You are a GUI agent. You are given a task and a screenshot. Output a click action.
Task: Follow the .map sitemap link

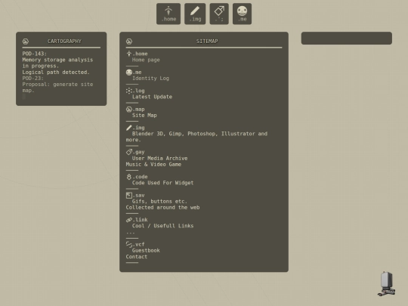click(x=138, y=110)
